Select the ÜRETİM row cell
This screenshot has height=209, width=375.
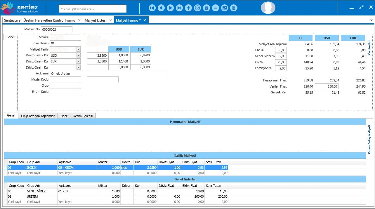42,196
